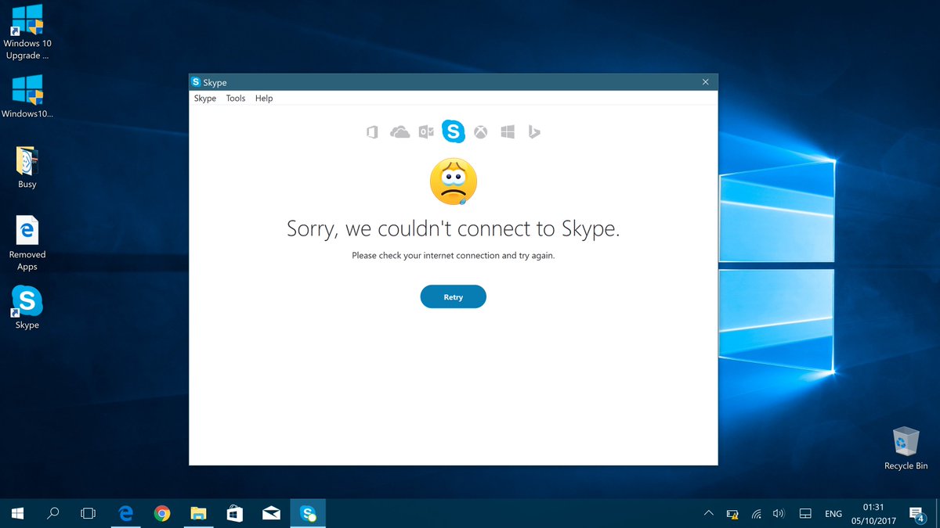
Task: Open the Tools menu
Action: (236, 99)
